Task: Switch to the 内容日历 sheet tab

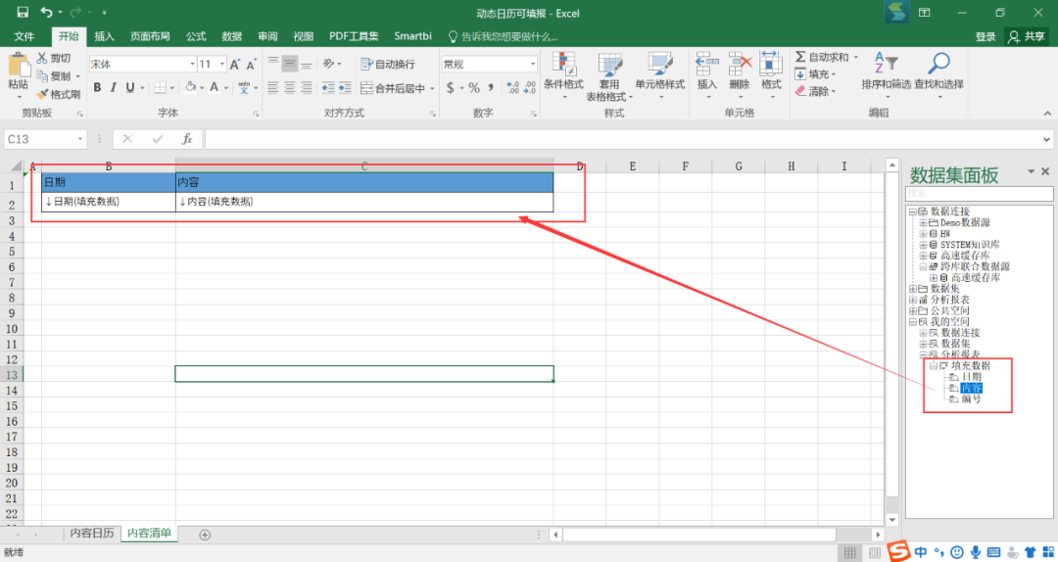Action: tap(92, 533)
